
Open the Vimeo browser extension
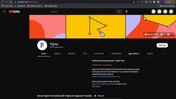point(150,2)
